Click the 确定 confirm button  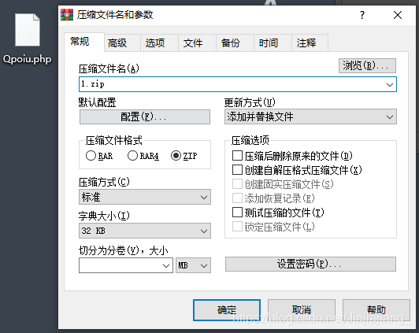pyautogui.click(x=227, y=309)
